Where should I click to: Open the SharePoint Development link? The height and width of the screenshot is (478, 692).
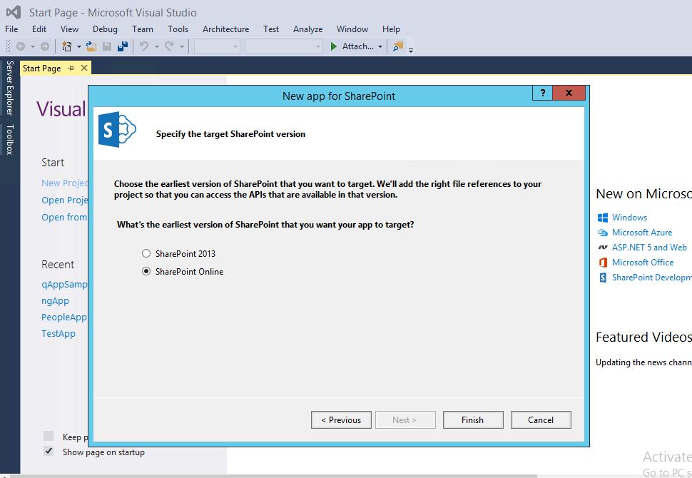click(x=651, y=278)
